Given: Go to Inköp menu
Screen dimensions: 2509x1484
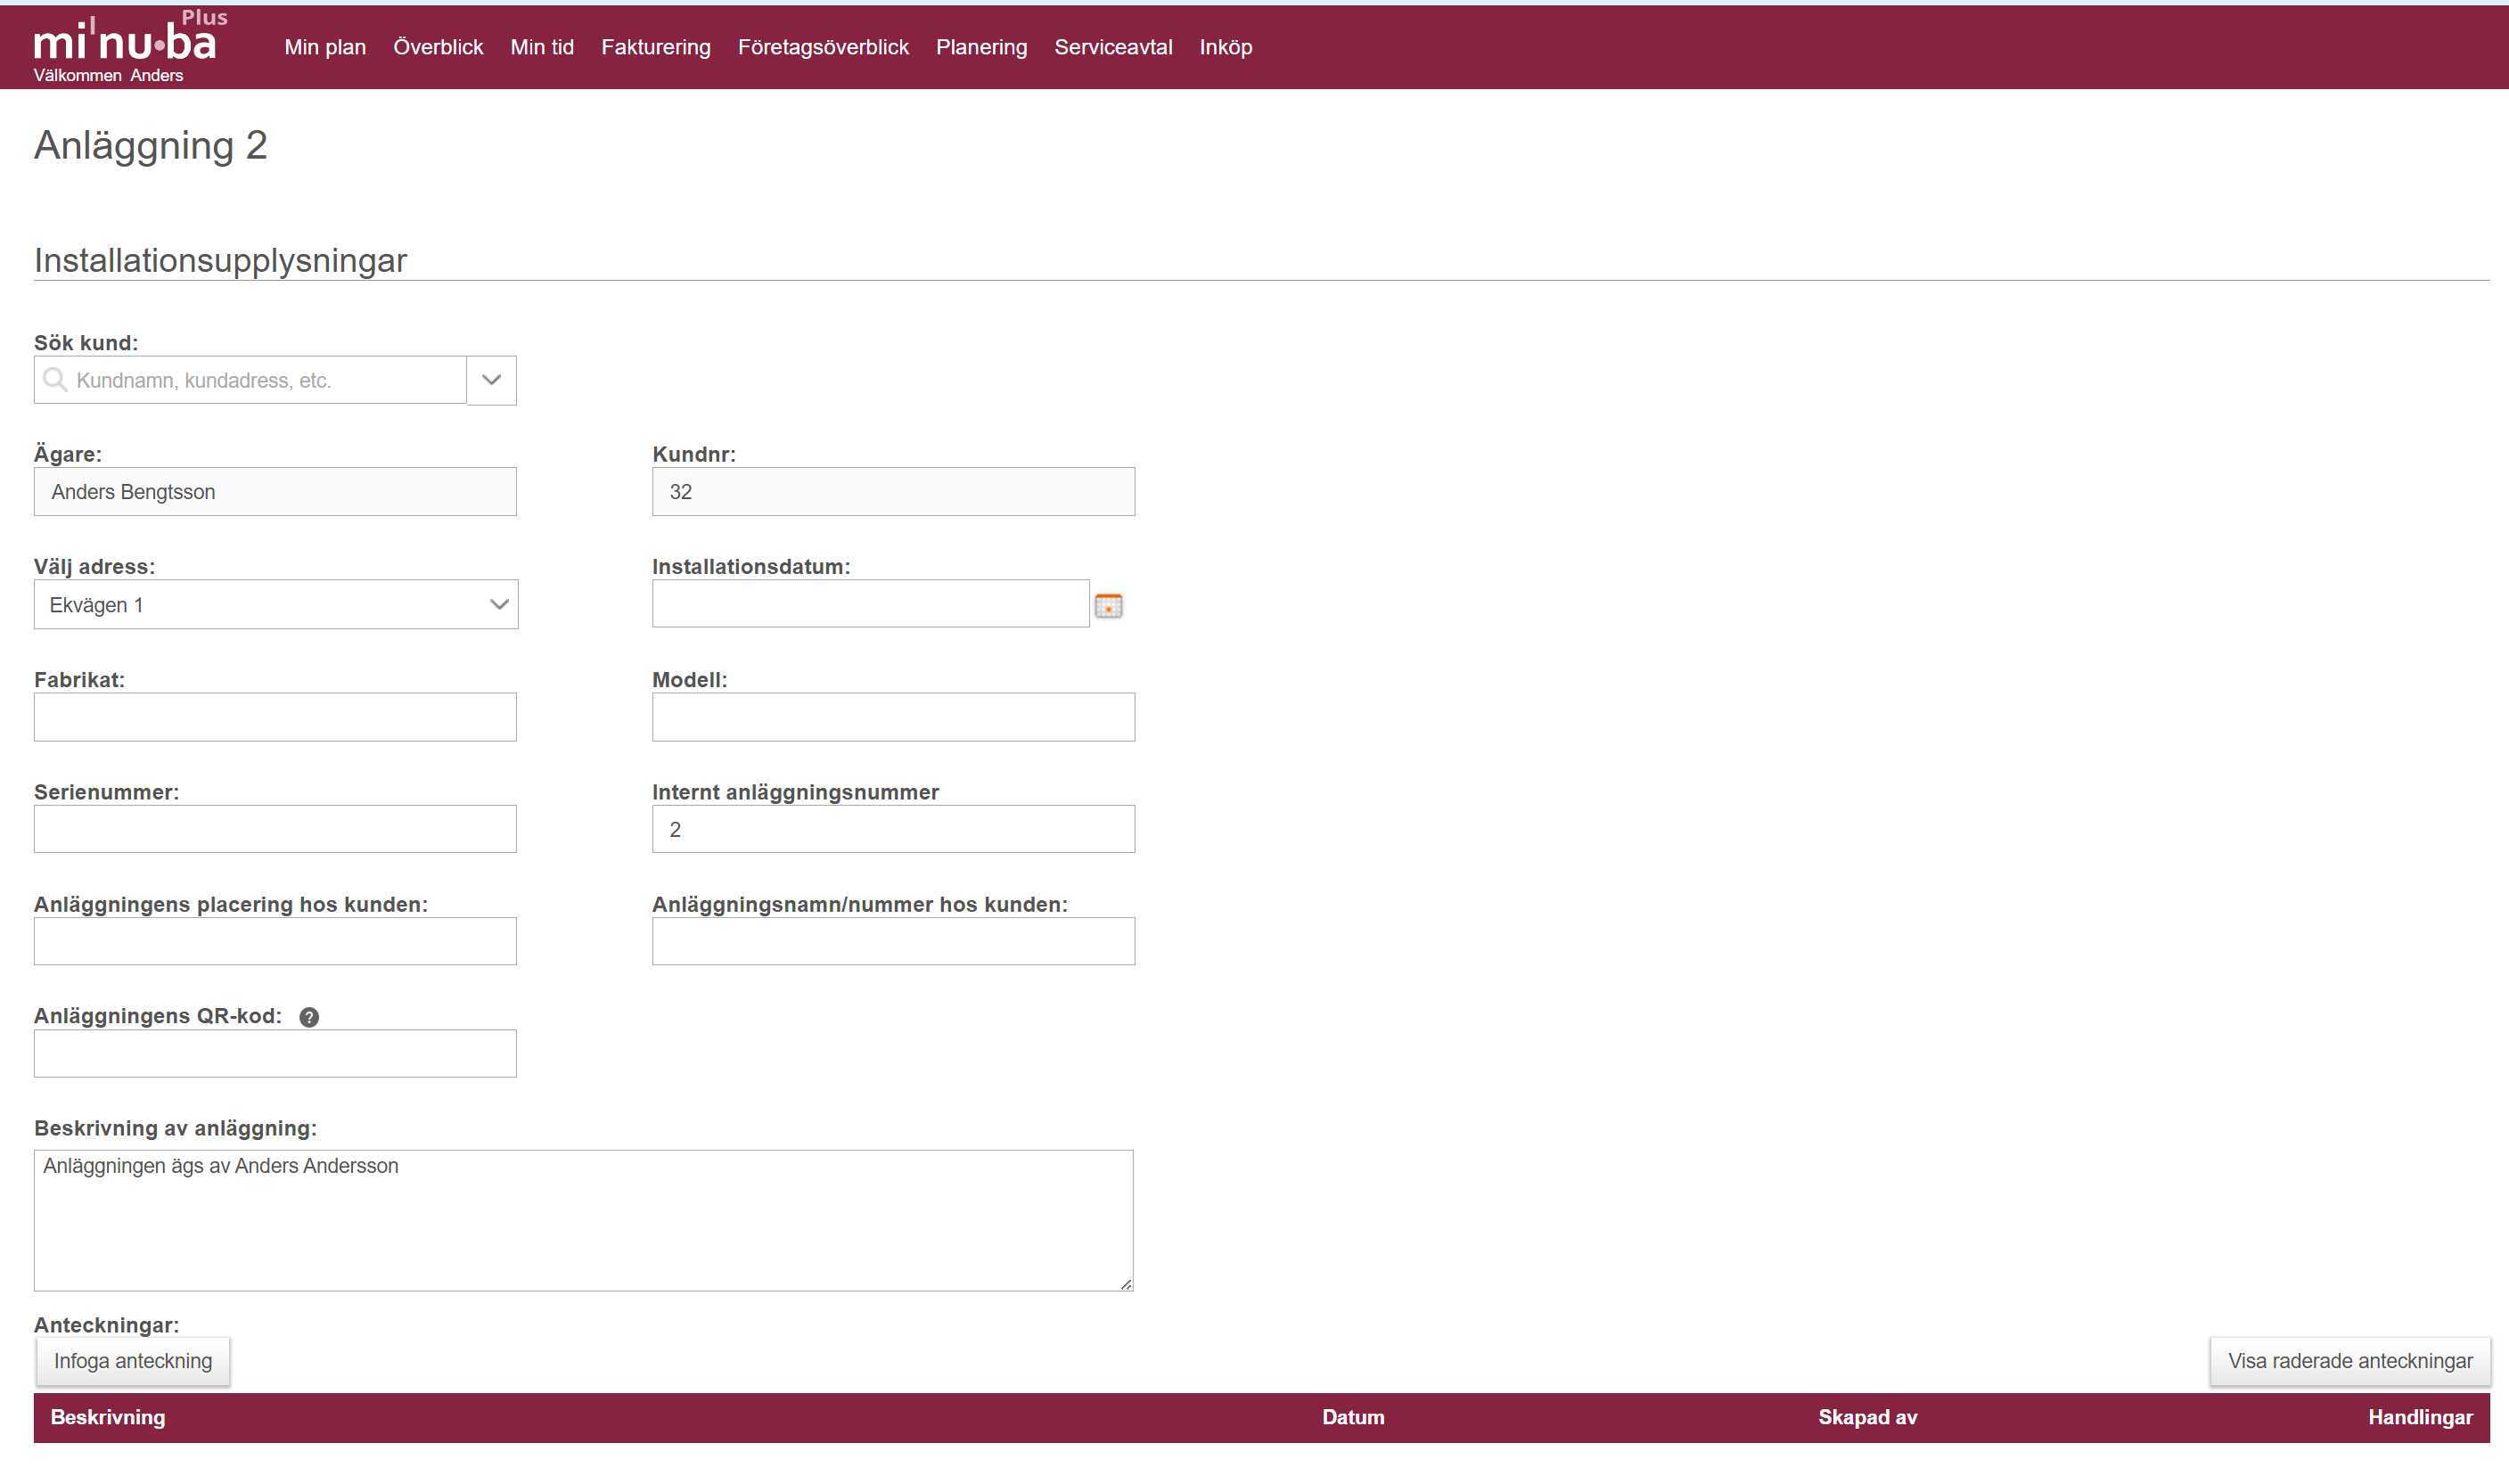Looking at the screenshot, I should click(x=1226, y=47).
